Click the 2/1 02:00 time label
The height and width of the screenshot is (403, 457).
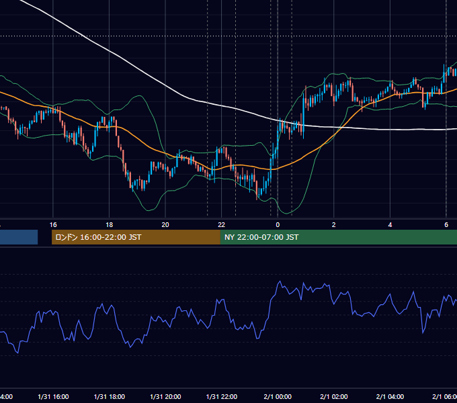pos(334,396)
